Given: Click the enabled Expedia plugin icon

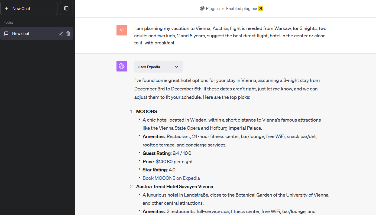Looking at the screenshot, I should coord(260,9).
